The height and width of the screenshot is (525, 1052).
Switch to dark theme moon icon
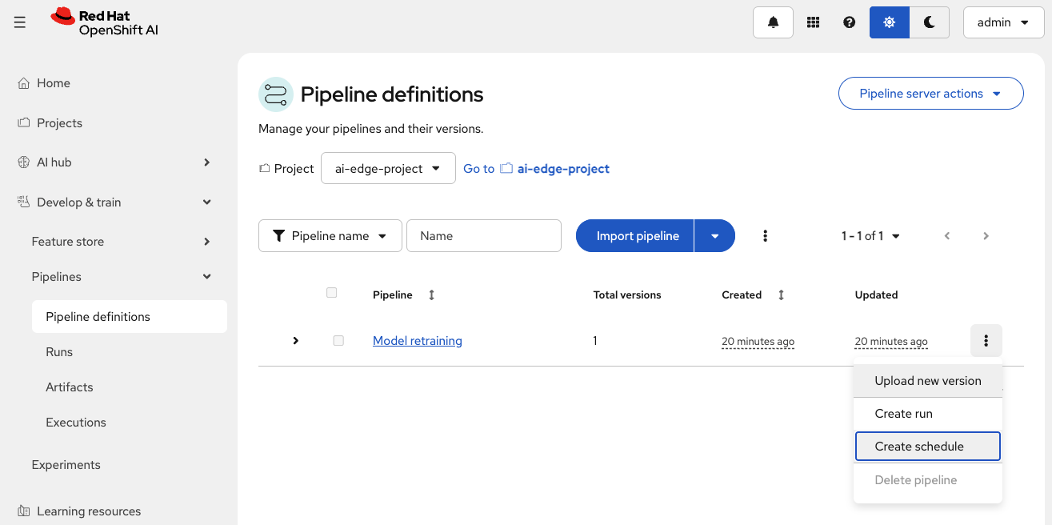[929, 22]
